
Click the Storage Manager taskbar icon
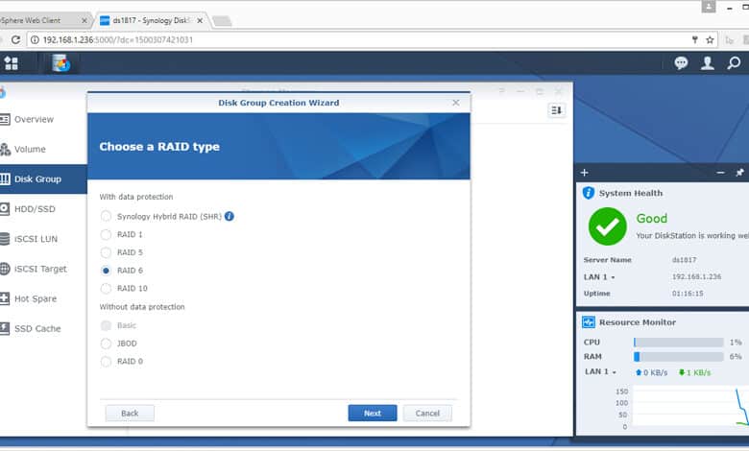(x=61, y=63)
